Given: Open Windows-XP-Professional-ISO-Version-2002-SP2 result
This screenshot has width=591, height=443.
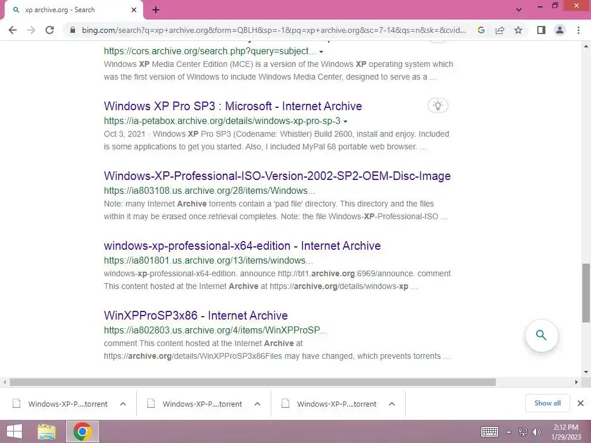Looking at the screenshot, I should coord(278,176).
